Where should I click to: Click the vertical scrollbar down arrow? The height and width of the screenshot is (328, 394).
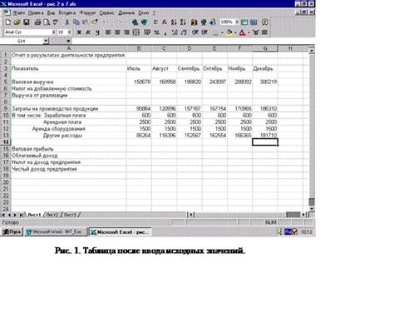[312, 209]
